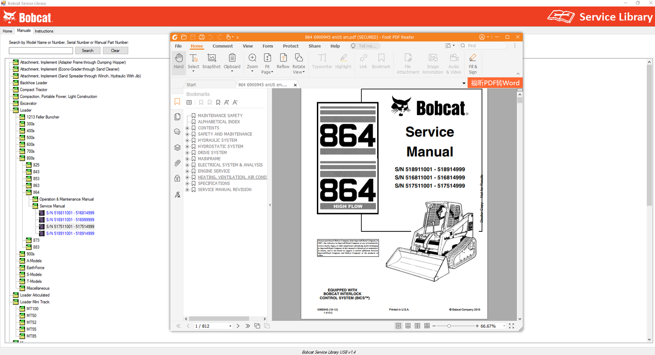Open the Pages thumbnail panel icon

pos(177,117)
